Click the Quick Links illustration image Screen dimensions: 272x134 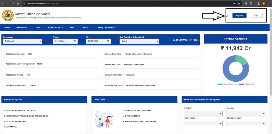click(x=104, y=119)
